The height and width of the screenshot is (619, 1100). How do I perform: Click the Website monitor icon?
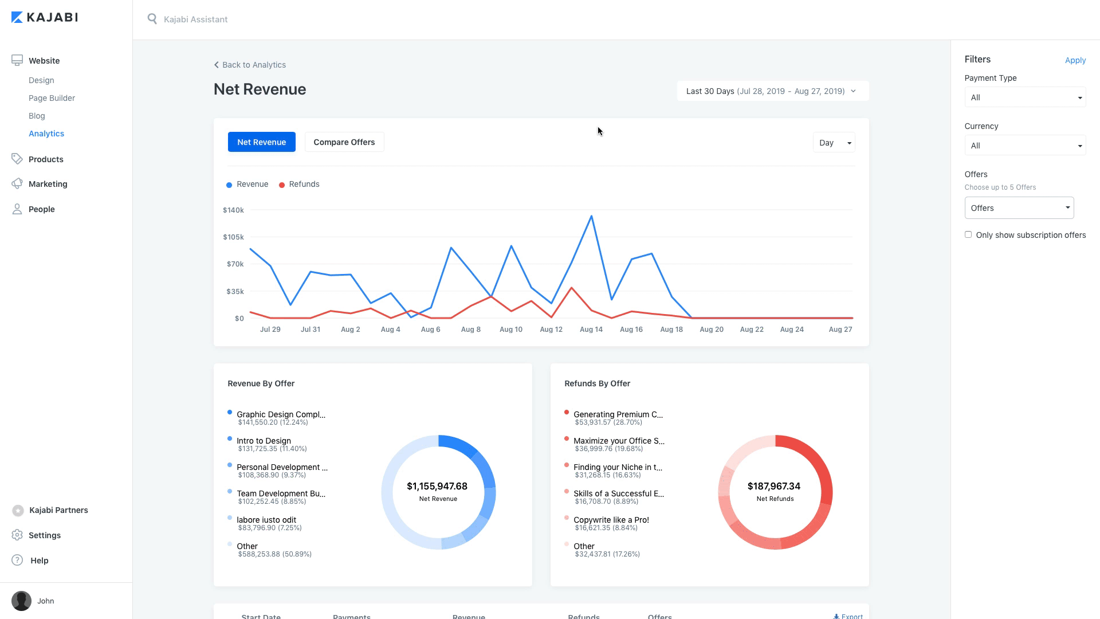[x=17, y=60]
